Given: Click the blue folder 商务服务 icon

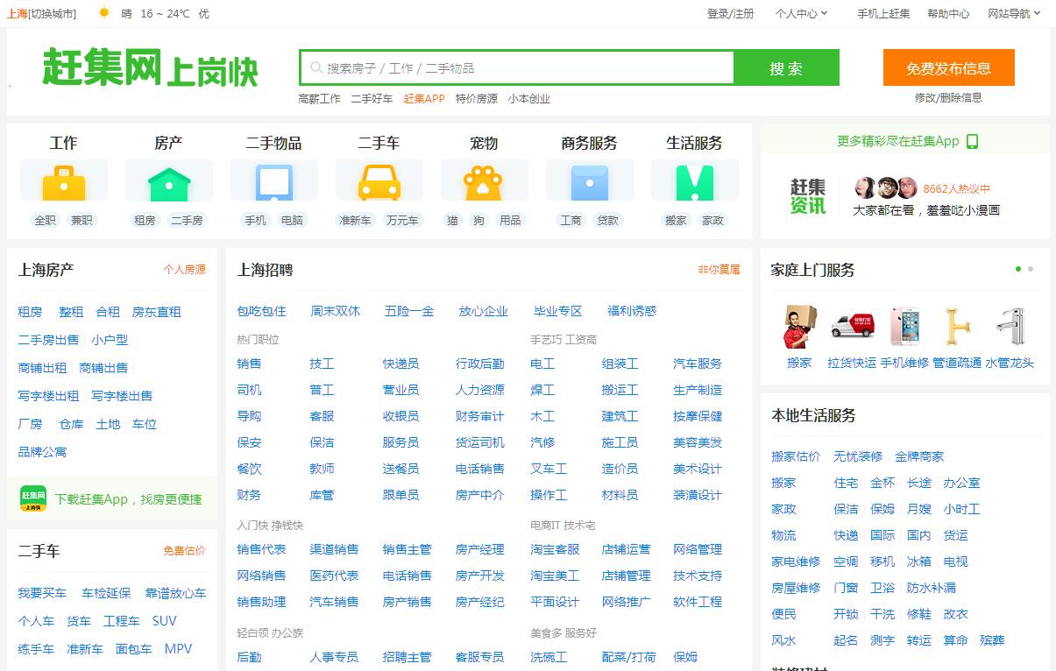Looking at the screenshot, I should click(589, 182).
